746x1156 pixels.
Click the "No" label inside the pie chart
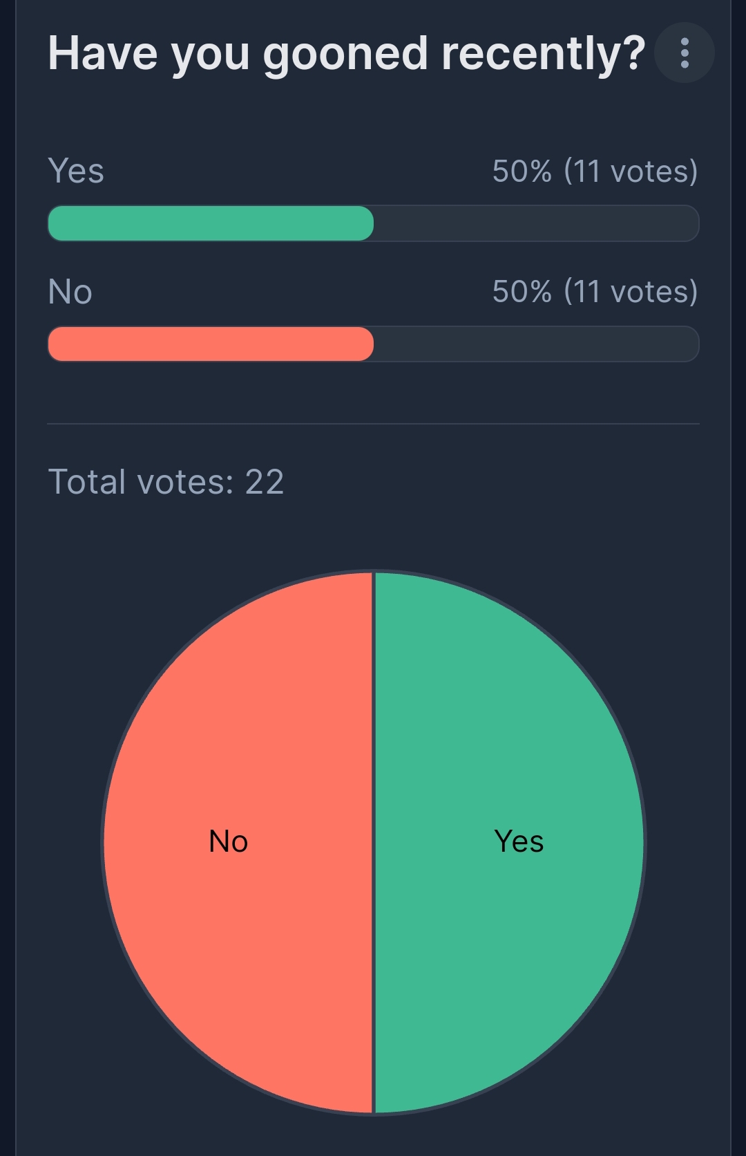(228, 841)
